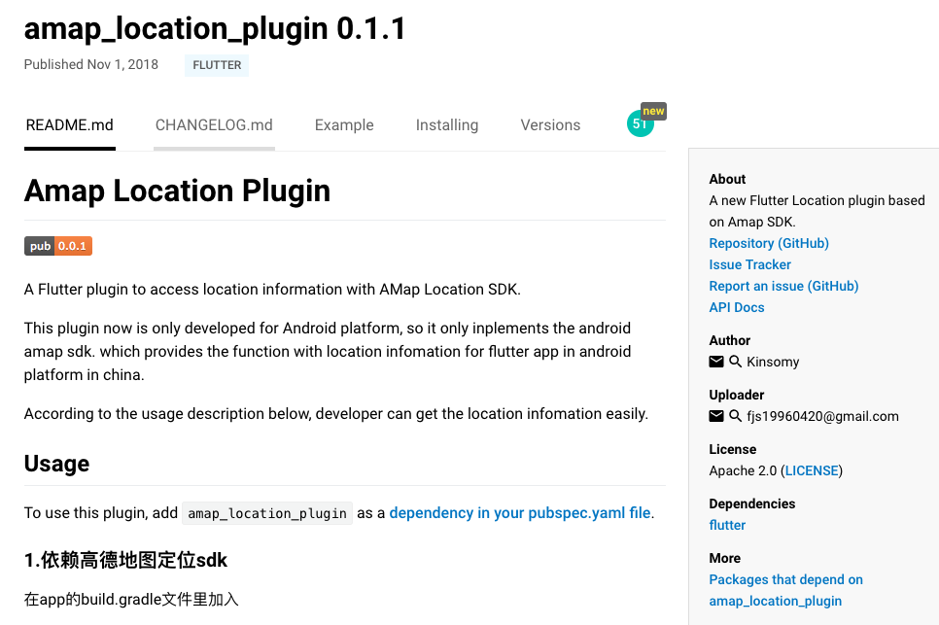The width and height of the screenshot is (939, 625).
Task: Open the CHANGELOG.md tab
Action: (214, 125)
